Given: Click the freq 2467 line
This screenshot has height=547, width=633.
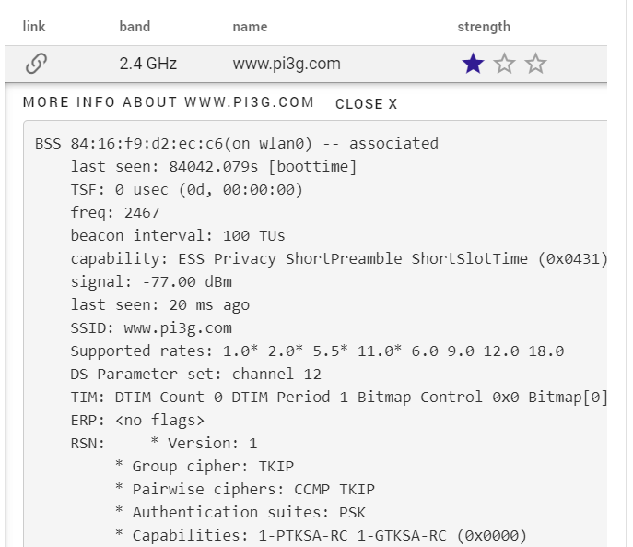Looking at the screenshot, I should click(x=115, y=213).
